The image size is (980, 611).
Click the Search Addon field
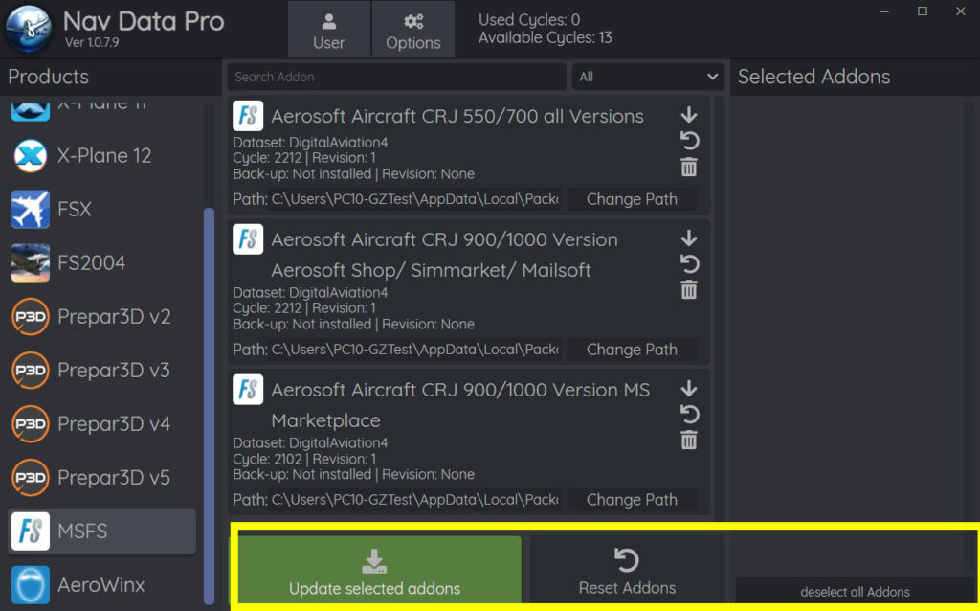[x=397, y=77]
